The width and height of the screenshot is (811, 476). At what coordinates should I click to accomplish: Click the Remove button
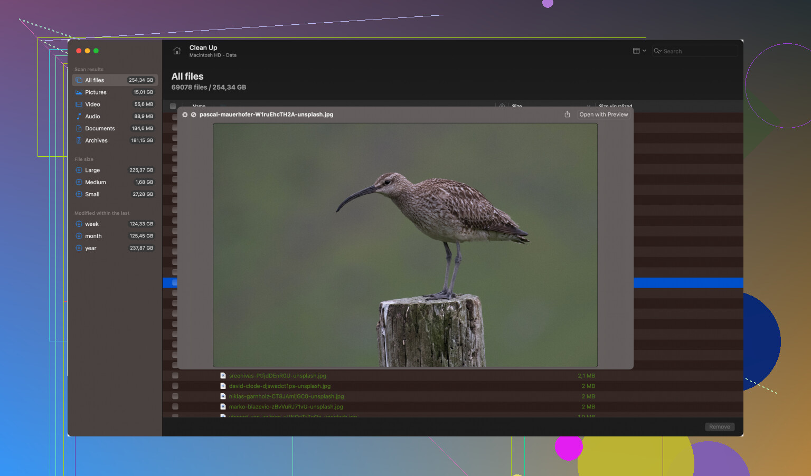coord(719,427)
